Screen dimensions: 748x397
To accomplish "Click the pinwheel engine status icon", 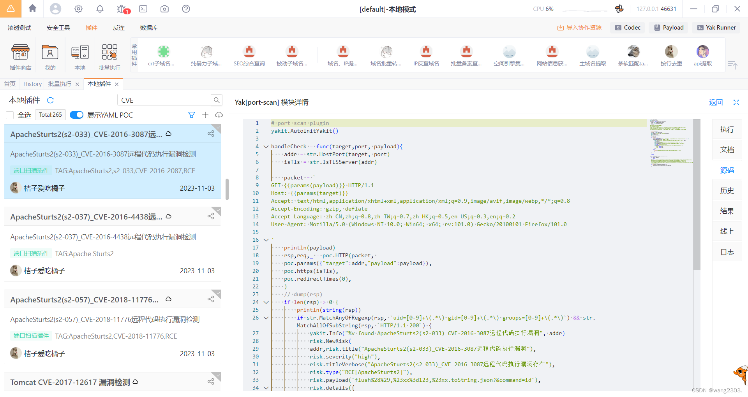I will coord(619,9).
